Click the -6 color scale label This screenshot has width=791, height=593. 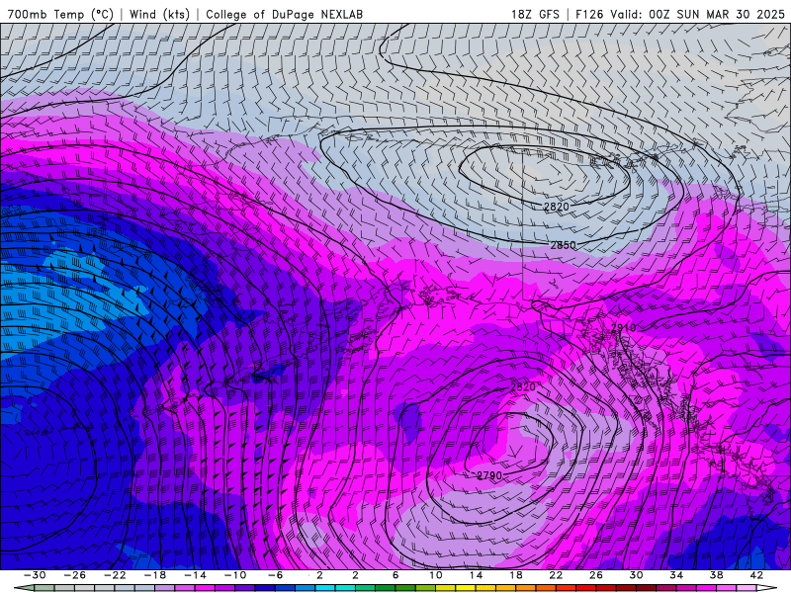tap(276, 575)
